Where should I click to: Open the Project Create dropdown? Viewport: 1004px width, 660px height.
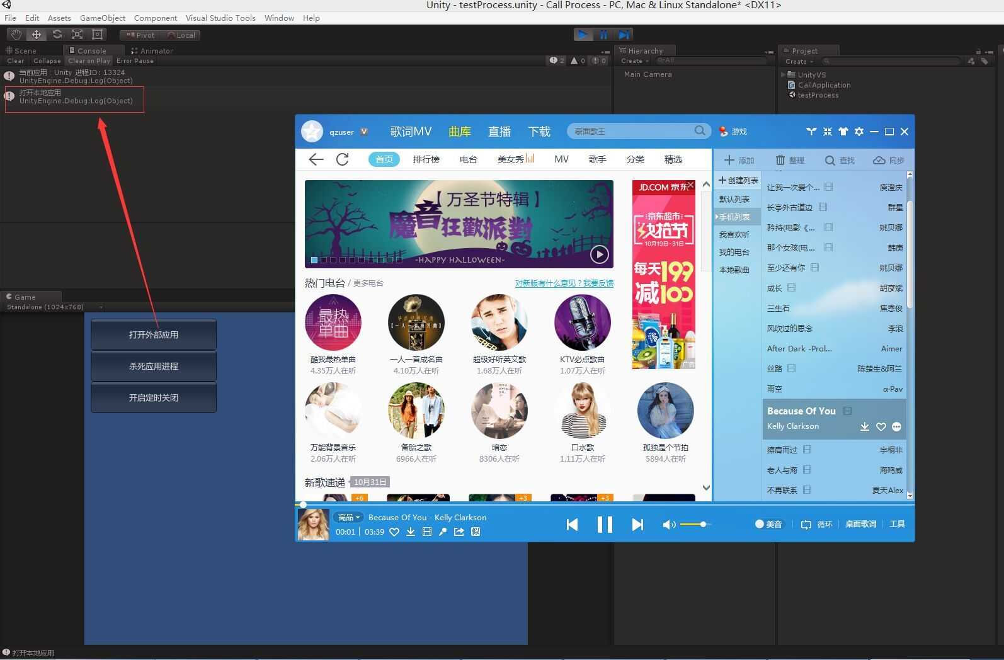point(799,61)
